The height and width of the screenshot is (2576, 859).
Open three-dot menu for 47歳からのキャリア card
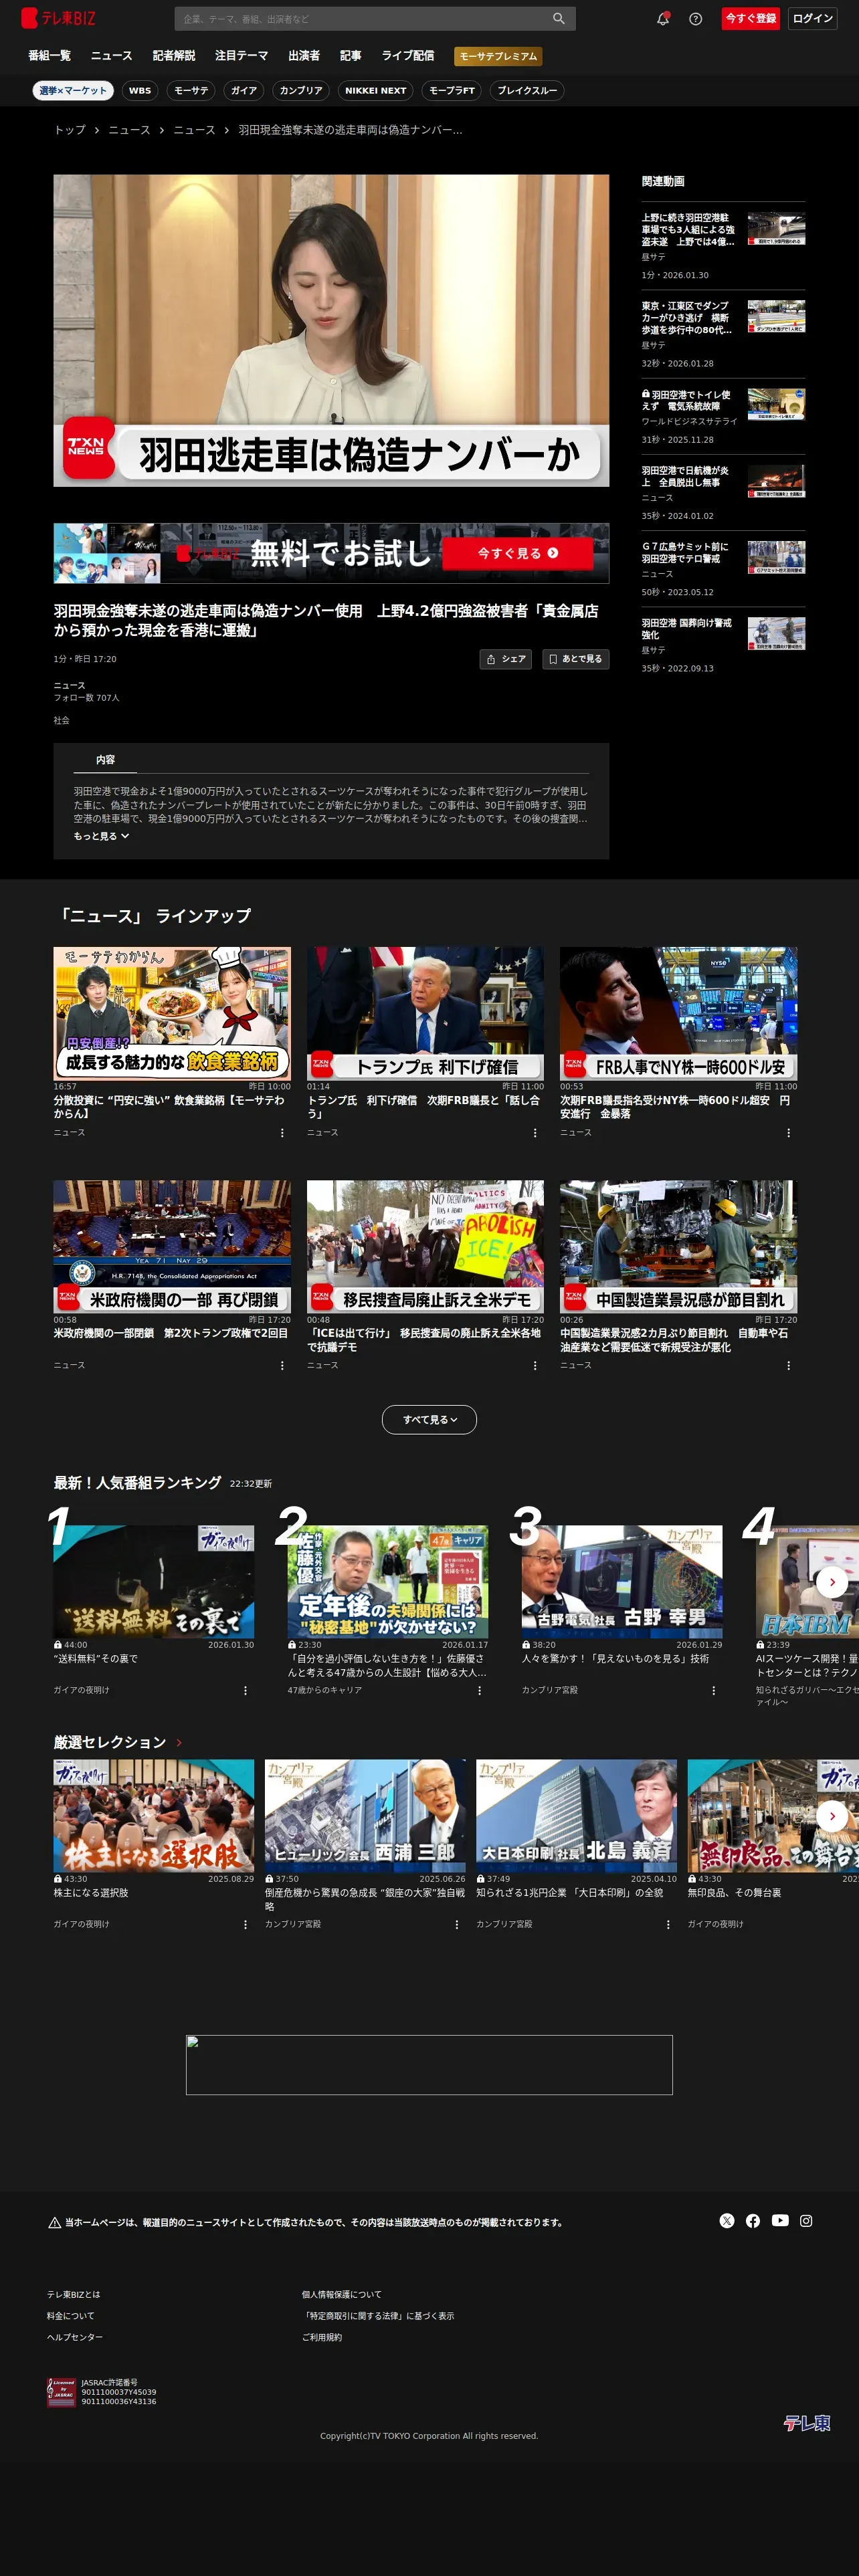click(x=479, y=1690)
